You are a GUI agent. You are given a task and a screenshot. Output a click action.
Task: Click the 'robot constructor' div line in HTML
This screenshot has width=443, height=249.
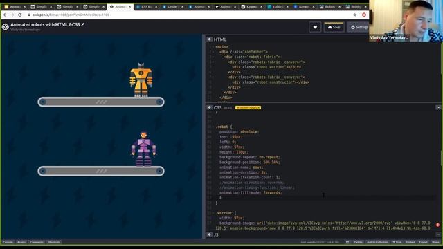pos(271,82)
